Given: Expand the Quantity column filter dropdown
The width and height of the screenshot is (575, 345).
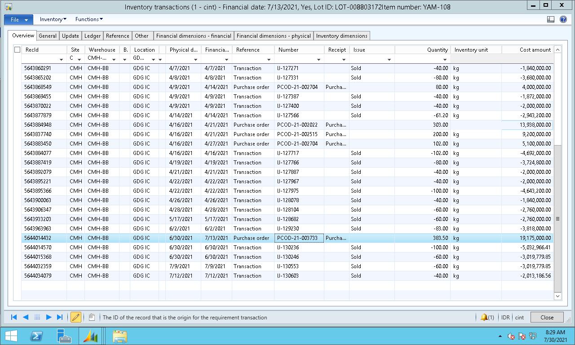Looking at the screenshot, I should click(x=445, y=59).
